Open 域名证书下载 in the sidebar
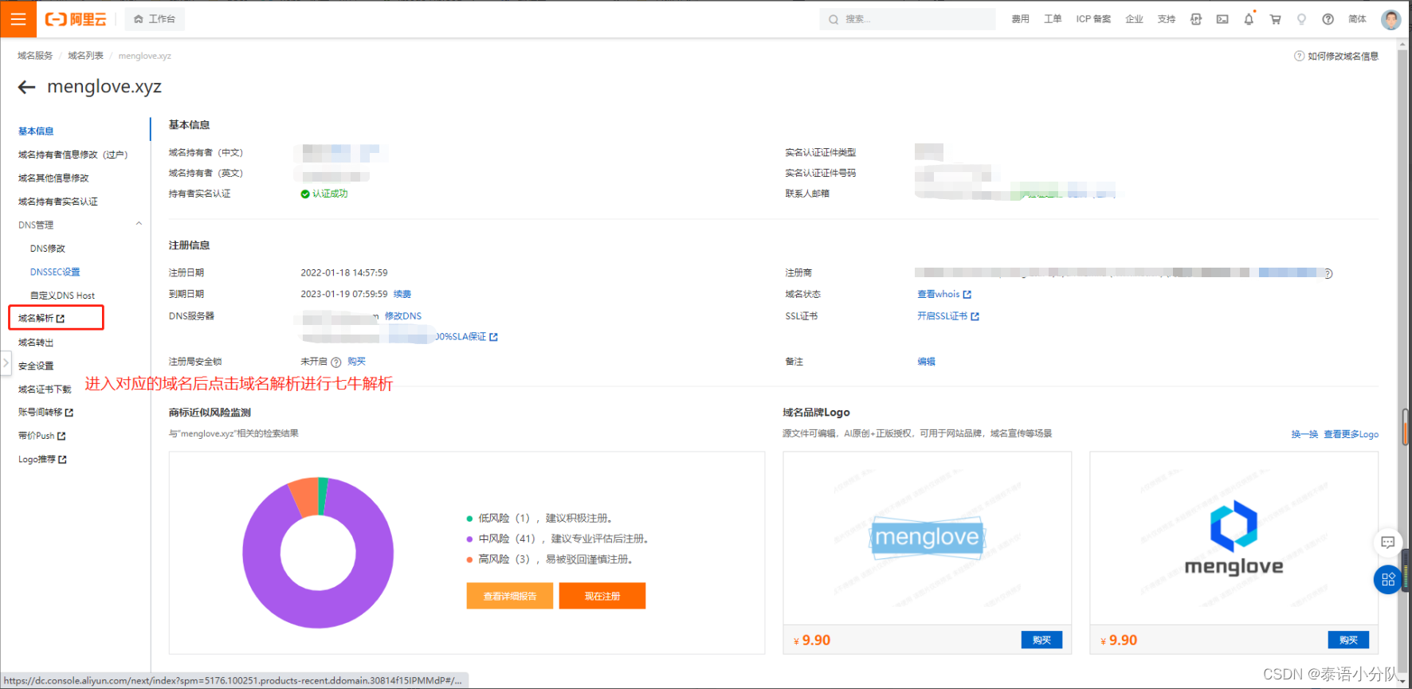This screenshot has width=1412, height=689. (x=45, y=390)
